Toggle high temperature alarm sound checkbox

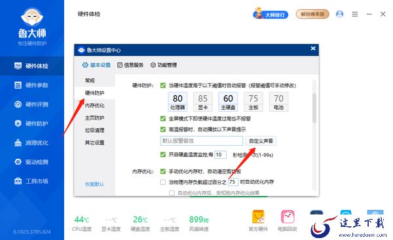163,129
